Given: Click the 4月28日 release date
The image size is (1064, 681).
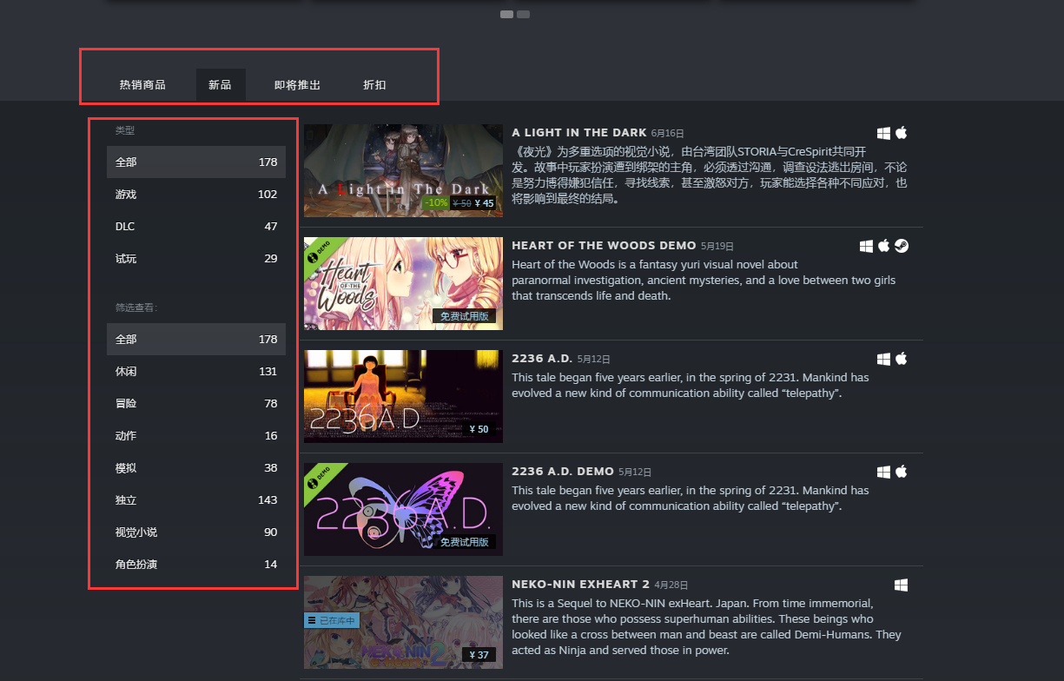Looking at the screenshot, I should [671, 585].
